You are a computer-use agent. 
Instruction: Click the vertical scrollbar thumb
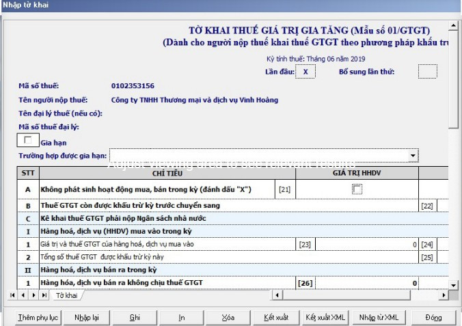pyautogui.click(x=453, y=79)
